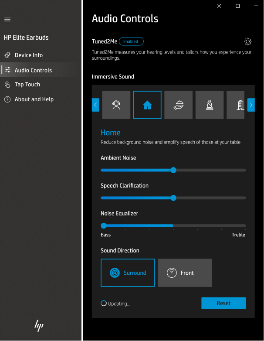Click the Home preset heading text

click(x=111, y=133)
